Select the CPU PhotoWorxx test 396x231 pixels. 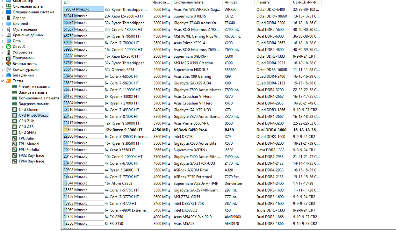(x=33, y=115)
